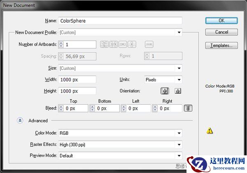Select Grid by Row artboard layout icon
The height and width of the screenshot is (173, 247).
pyautogui.click(x=104, y=44)
